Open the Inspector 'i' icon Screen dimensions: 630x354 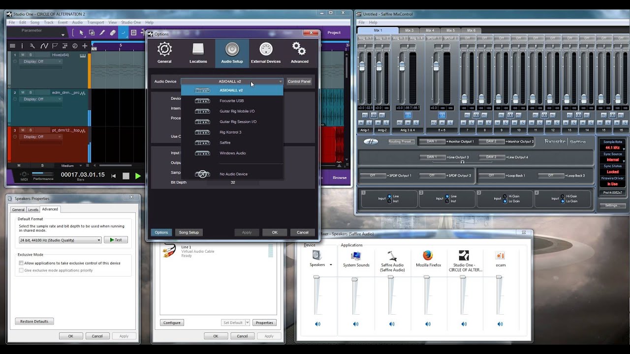tap(22, 46)
